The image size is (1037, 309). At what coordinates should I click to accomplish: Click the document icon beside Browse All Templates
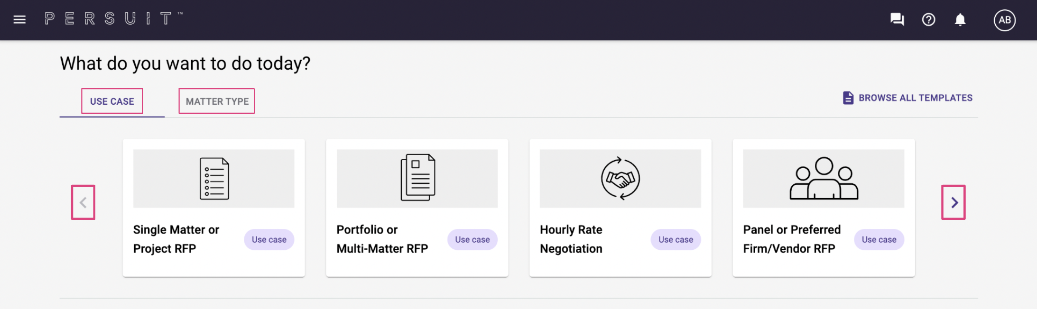(848, 98)
